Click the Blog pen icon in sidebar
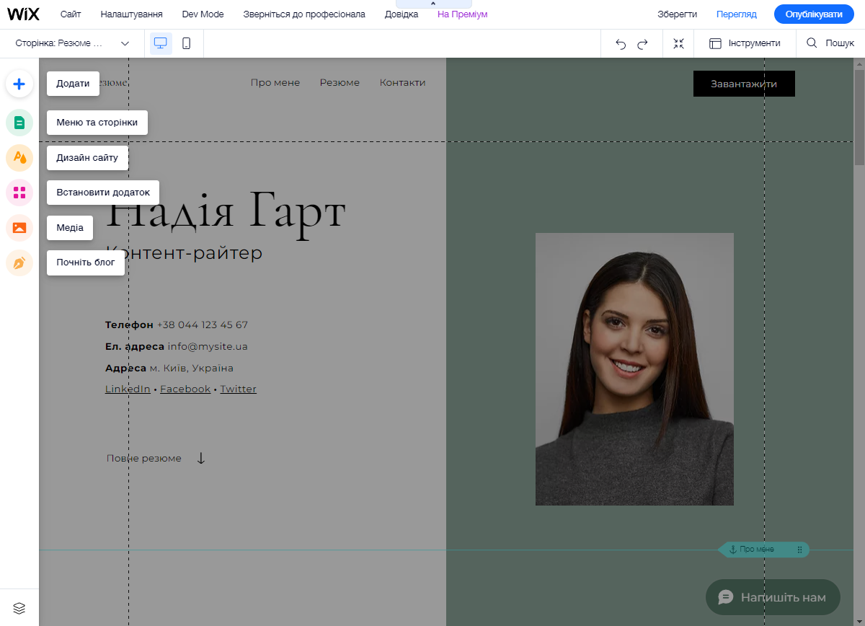This screenshot has height=626, width=865. tap(19, 263)
